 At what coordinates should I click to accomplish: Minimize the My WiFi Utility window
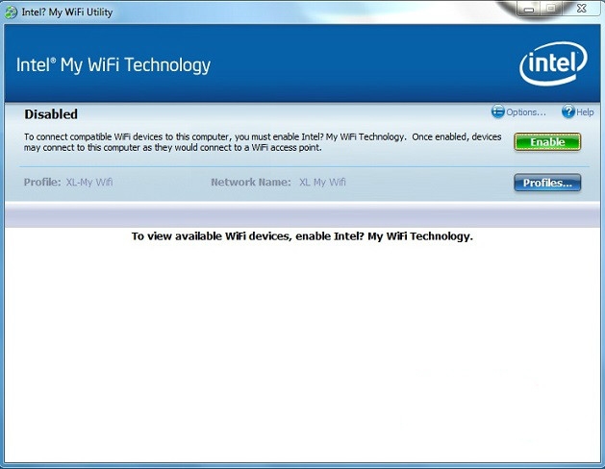[529, 9]
